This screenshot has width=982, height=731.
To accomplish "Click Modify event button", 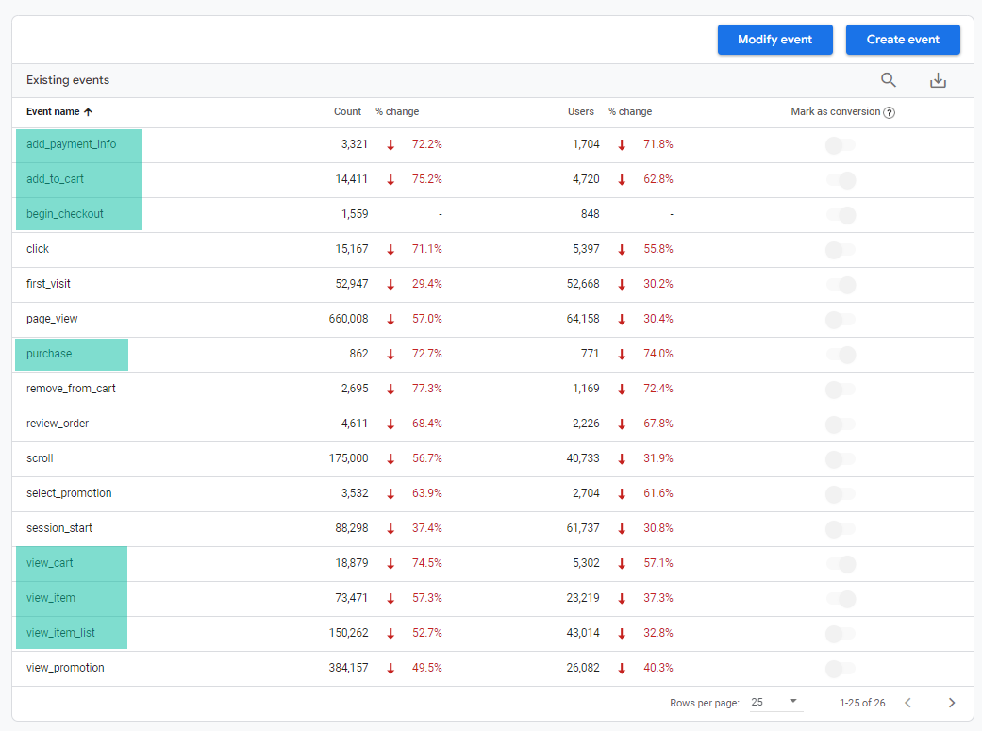I will [774, 40].
